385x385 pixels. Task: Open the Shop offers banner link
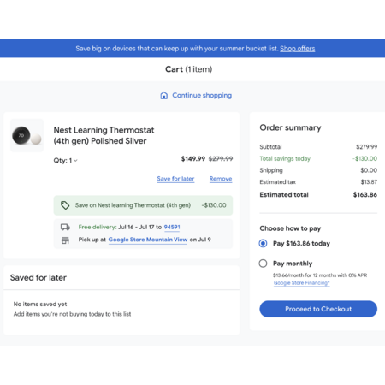pyautogui.click(x=298, y=49)
